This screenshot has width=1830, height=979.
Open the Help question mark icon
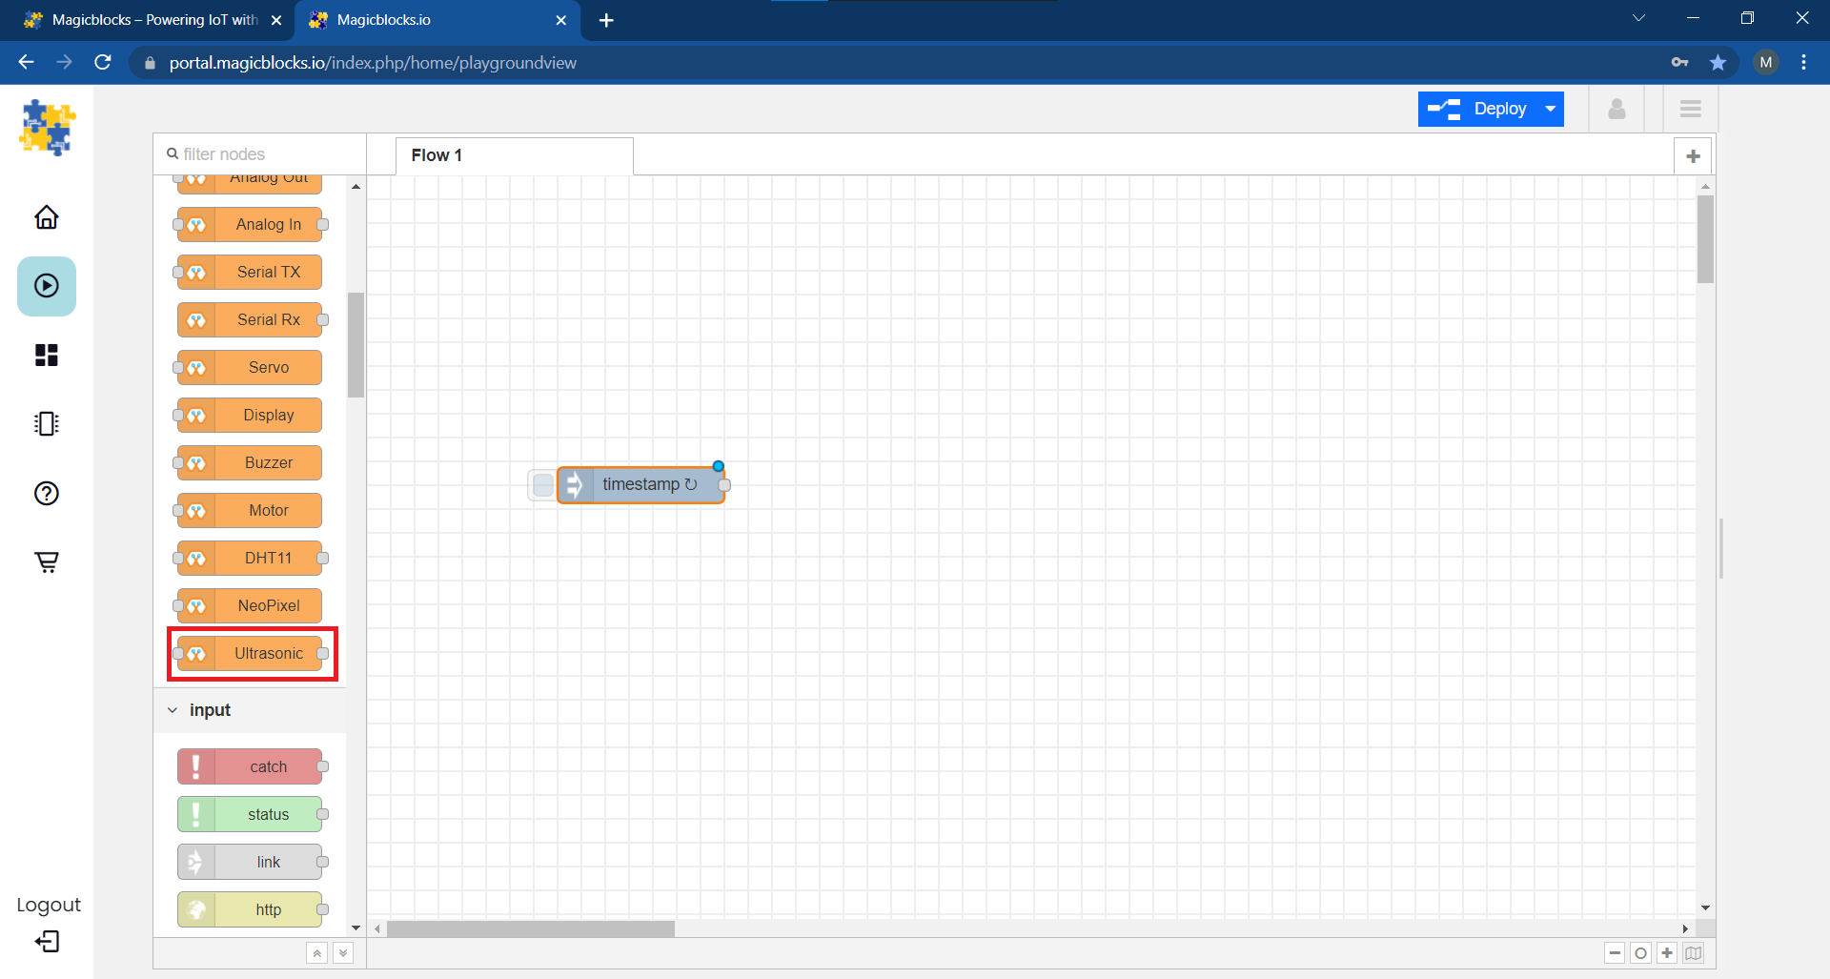point(46,493)
